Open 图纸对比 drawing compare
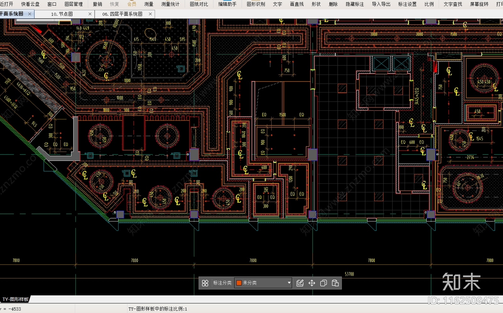The height and width of the screenshot is (313, 503). pos(199,4)
